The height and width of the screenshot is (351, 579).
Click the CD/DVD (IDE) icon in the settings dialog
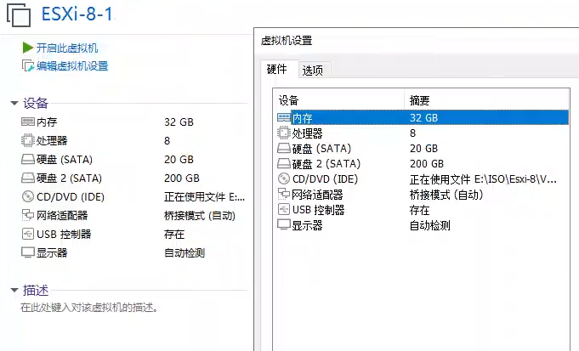click(284, 178)
